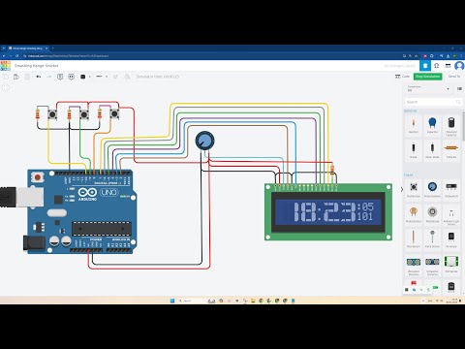Screen dimensions: 465x349
Task: Expand the wire color dropdown arrow
Action: (89, 77)
